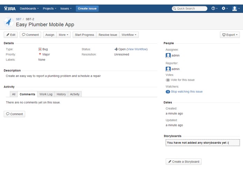The width and height of the screenshot is (243, 172).
Task: Click the Major priority arrow icon
Action: coord(40,54)
